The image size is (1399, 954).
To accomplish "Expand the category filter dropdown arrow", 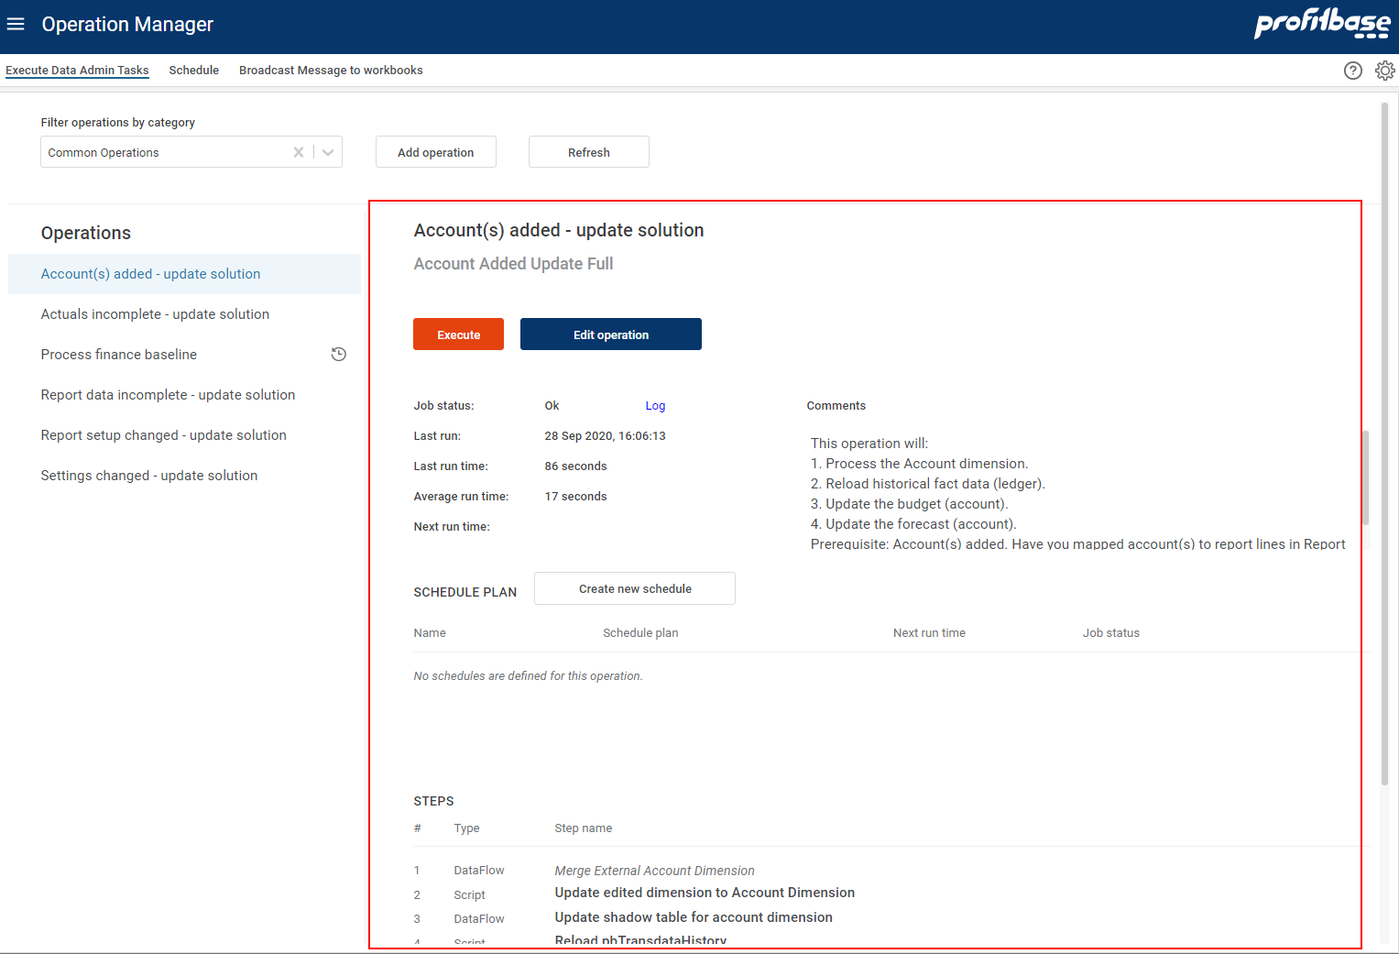I will tap(328, 152).
